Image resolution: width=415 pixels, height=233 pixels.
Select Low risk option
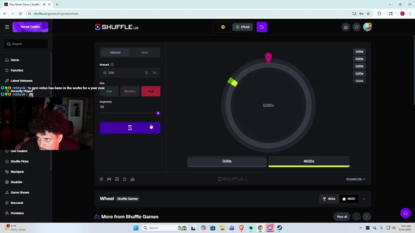(109, 91)
